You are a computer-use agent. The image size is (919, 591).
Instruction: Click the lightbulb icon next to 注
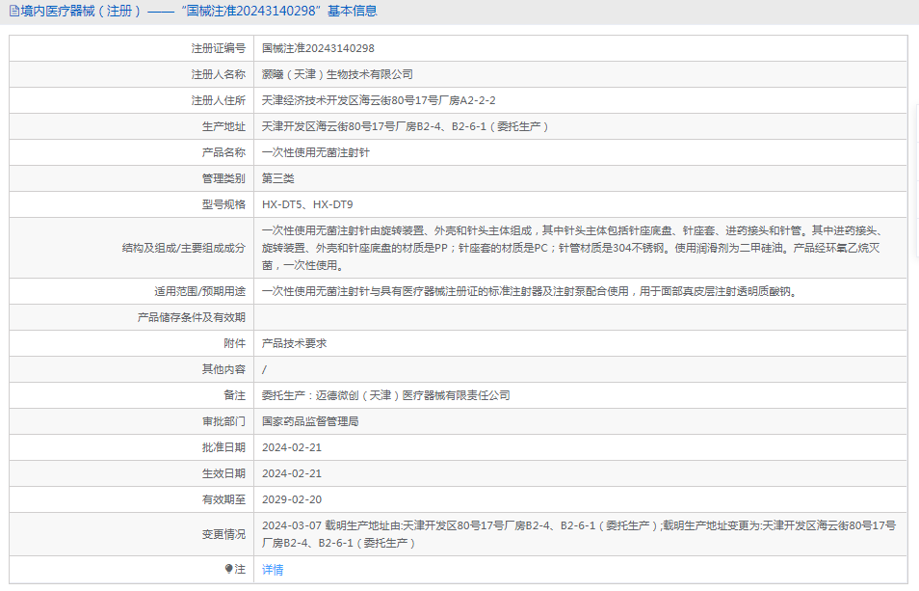pyautogui.click(x=228, y=569)
